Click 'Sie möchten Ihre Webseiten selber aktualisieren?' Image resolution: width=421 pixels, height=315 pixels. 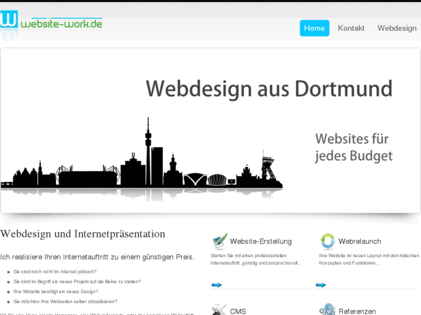pyautogui.click(x=65, y=301)
